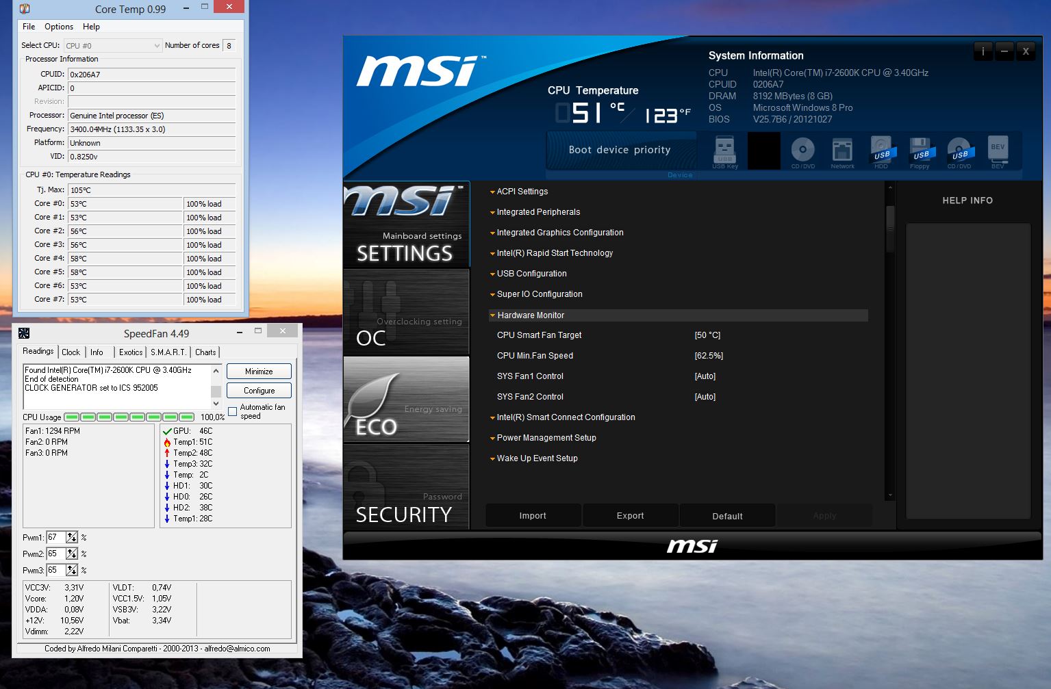Select the BEV boot device icon
The image size is (1051, 689).
pos(998,151)
